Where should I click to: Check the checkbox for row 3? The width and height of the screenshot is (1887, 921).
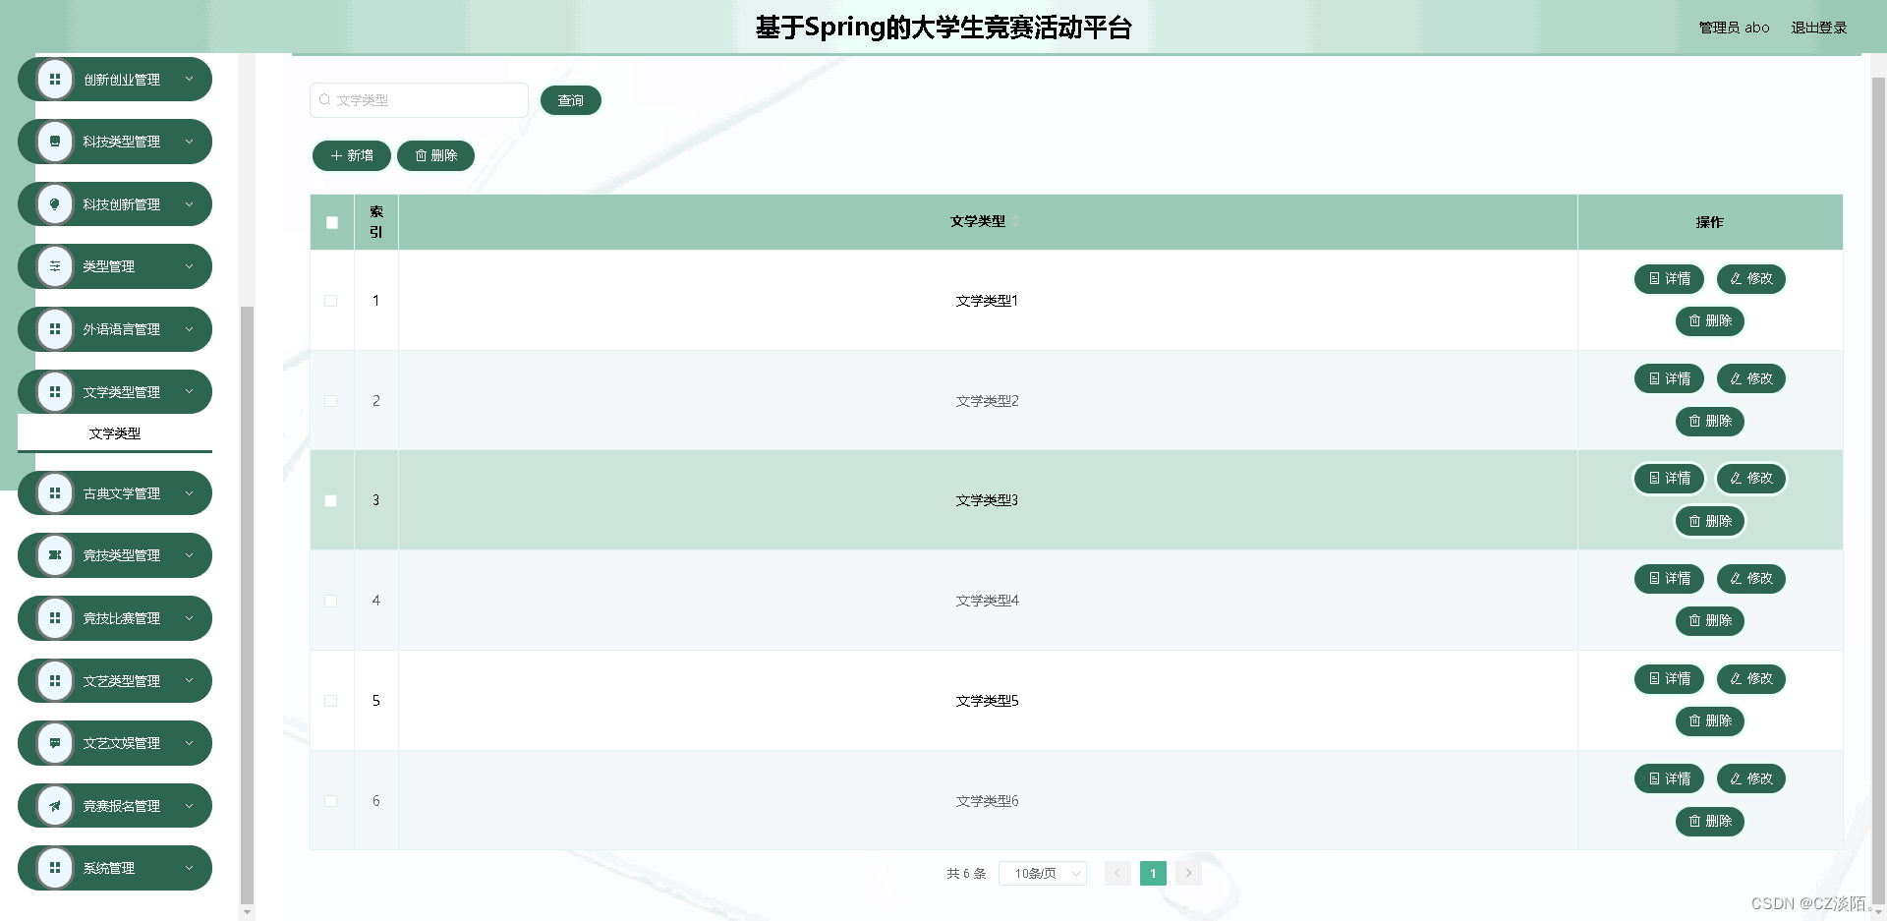tap(331, 501)
